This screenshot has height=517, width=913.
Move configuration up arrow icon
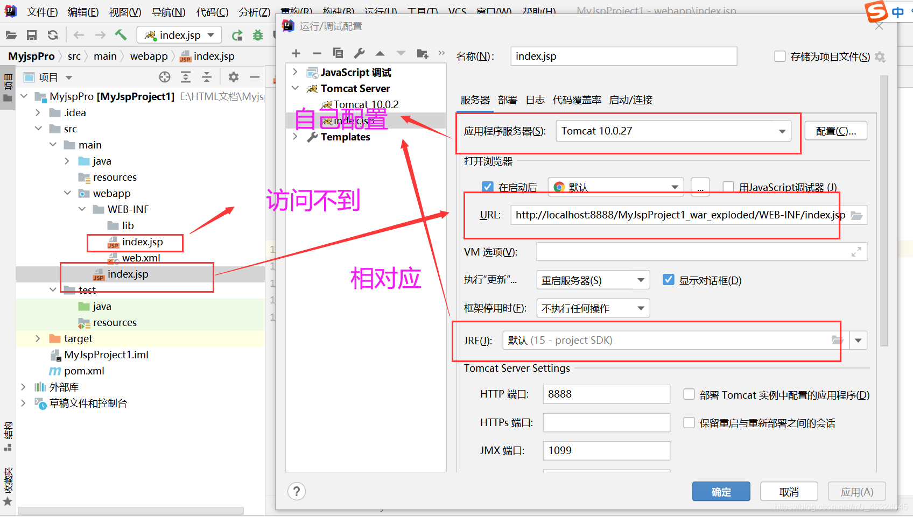pos(380,53)
